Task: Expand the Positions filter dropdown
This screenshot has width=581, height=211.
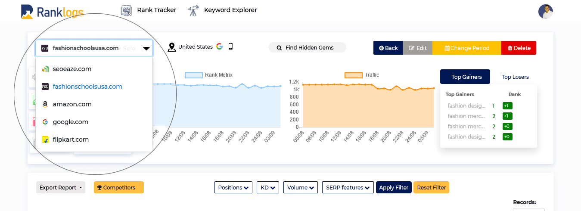Action: click(233, 187)
